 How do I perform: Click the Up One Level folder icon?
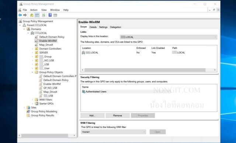32,15
